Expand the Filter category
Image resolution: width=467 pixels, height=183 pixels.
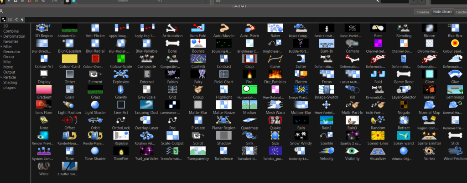(x=1, y=47)
